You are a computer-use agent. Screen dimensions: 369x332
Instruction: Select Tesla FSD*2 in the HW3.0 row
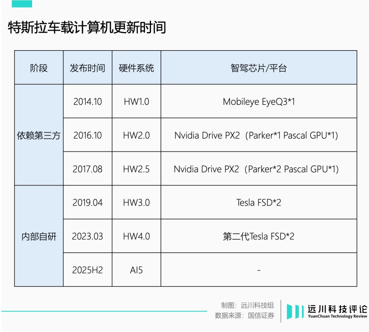pos(259,202)
